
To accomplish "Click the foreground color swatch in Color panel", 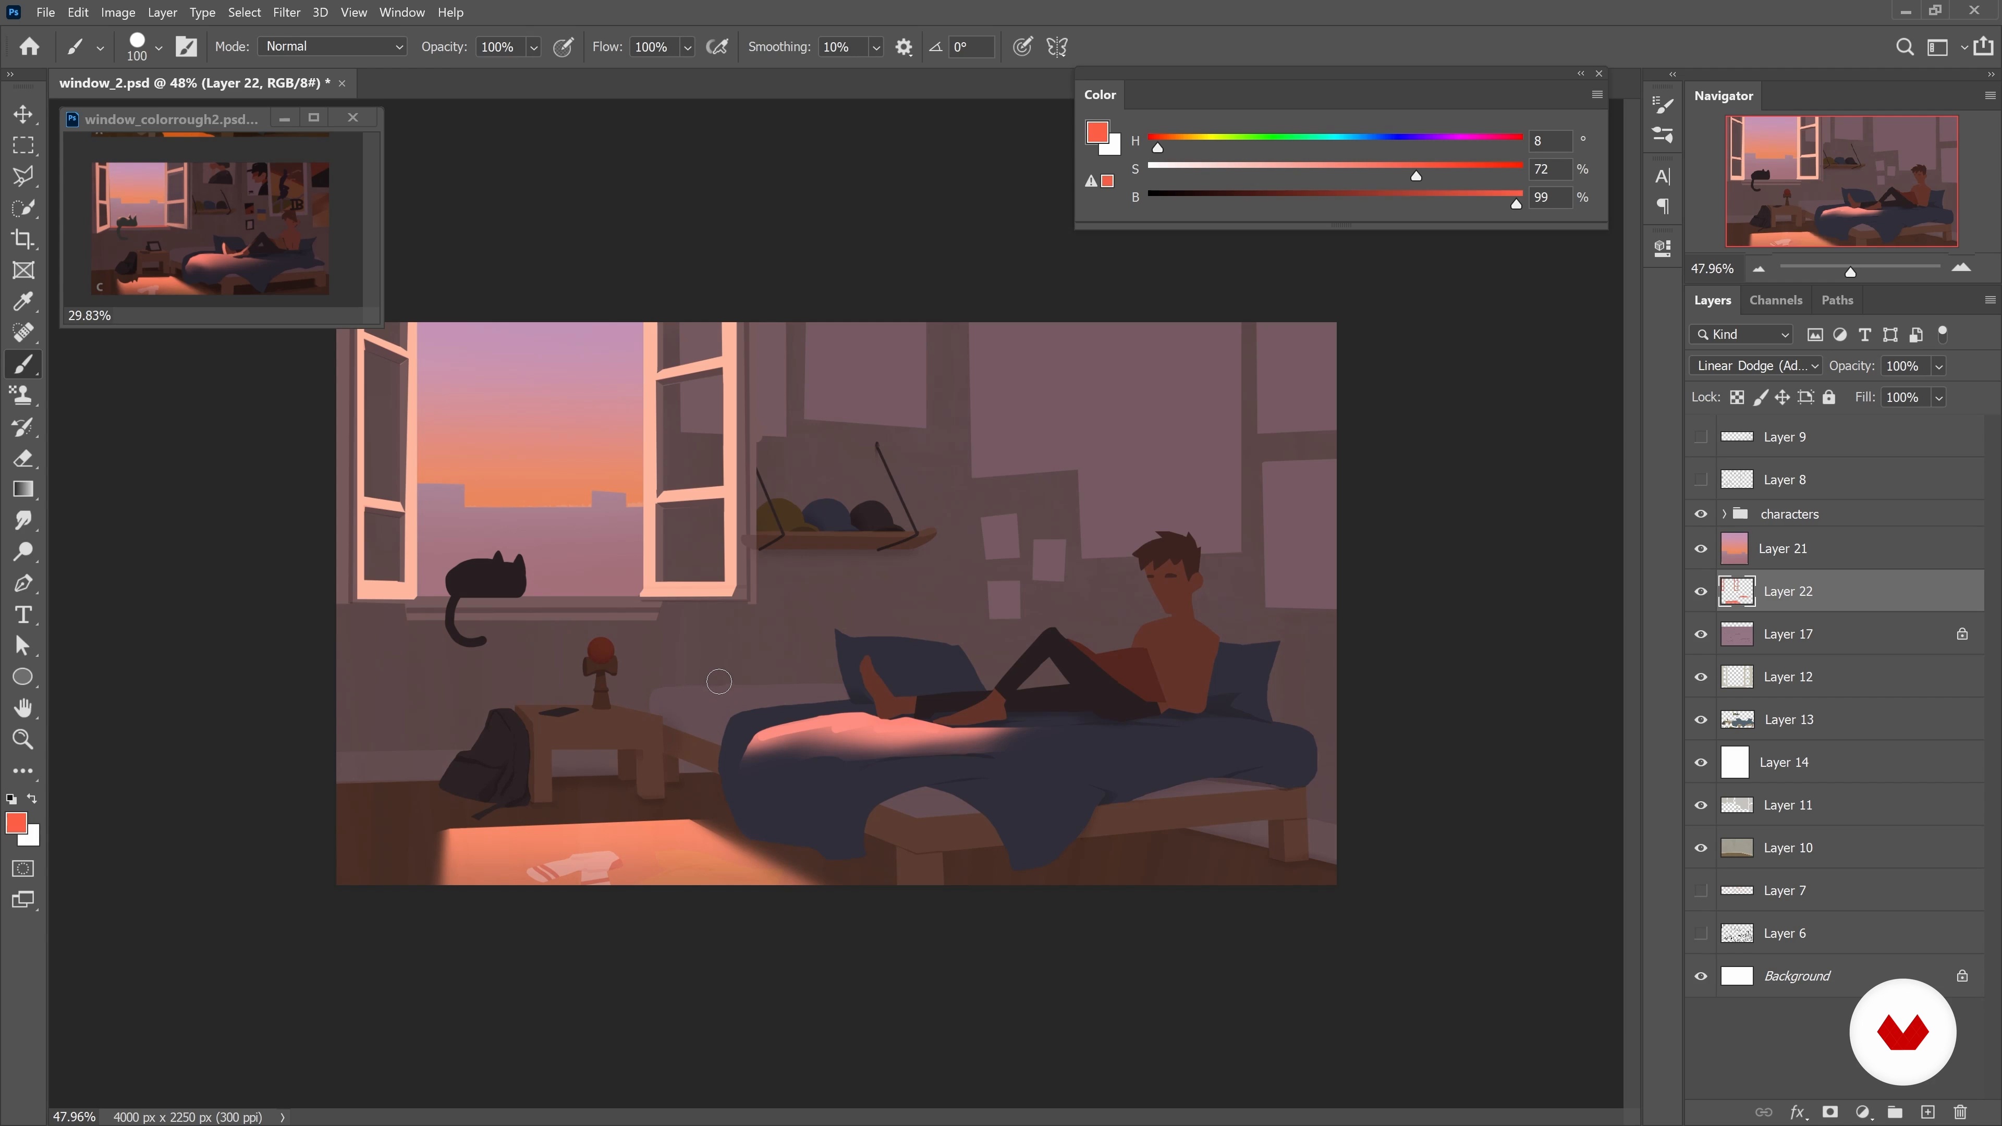I will (1096, 132).
